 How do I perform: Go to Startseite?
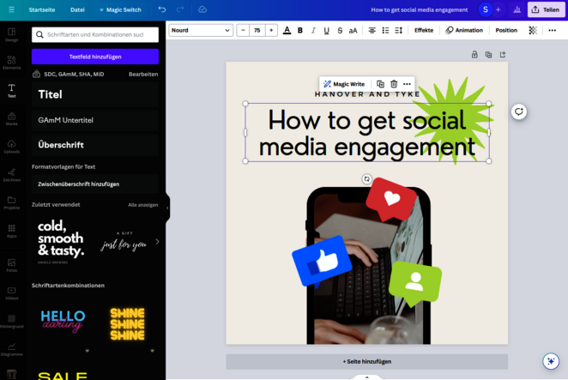point(41,9)
